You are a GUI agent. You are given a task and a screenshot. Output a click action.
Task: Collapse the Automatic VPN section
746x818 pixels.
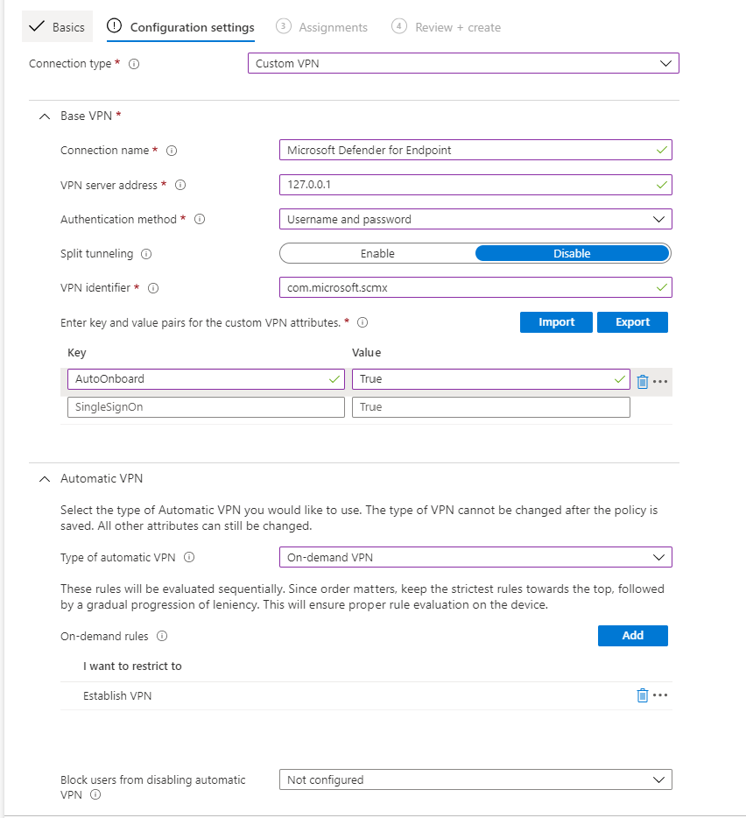coord(45,478)
